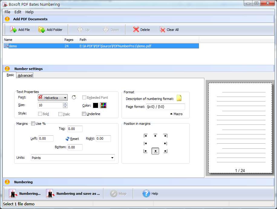The image size is (277, 209).
Task: Select bottom-right position in margins
Action: (165, 151)
